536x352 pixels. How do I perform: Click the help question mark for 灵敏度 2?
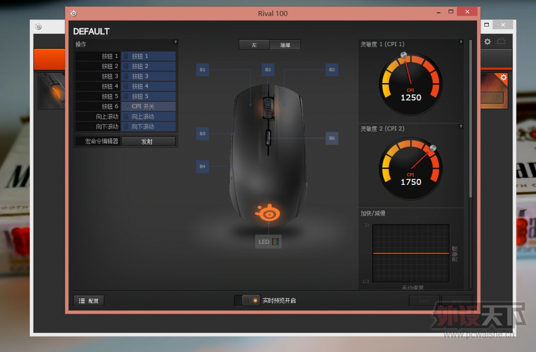click(461, 126)
